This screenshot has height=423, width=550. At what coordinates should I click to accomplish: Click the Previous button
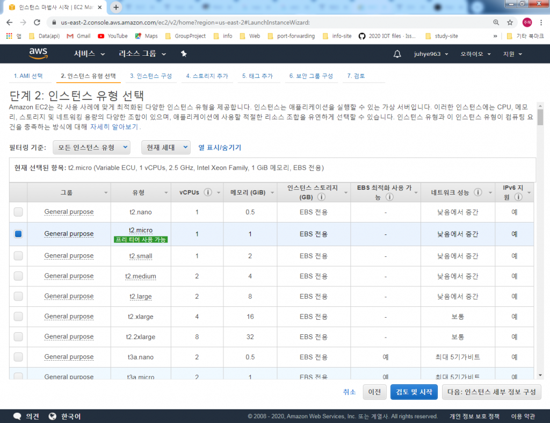374,392
